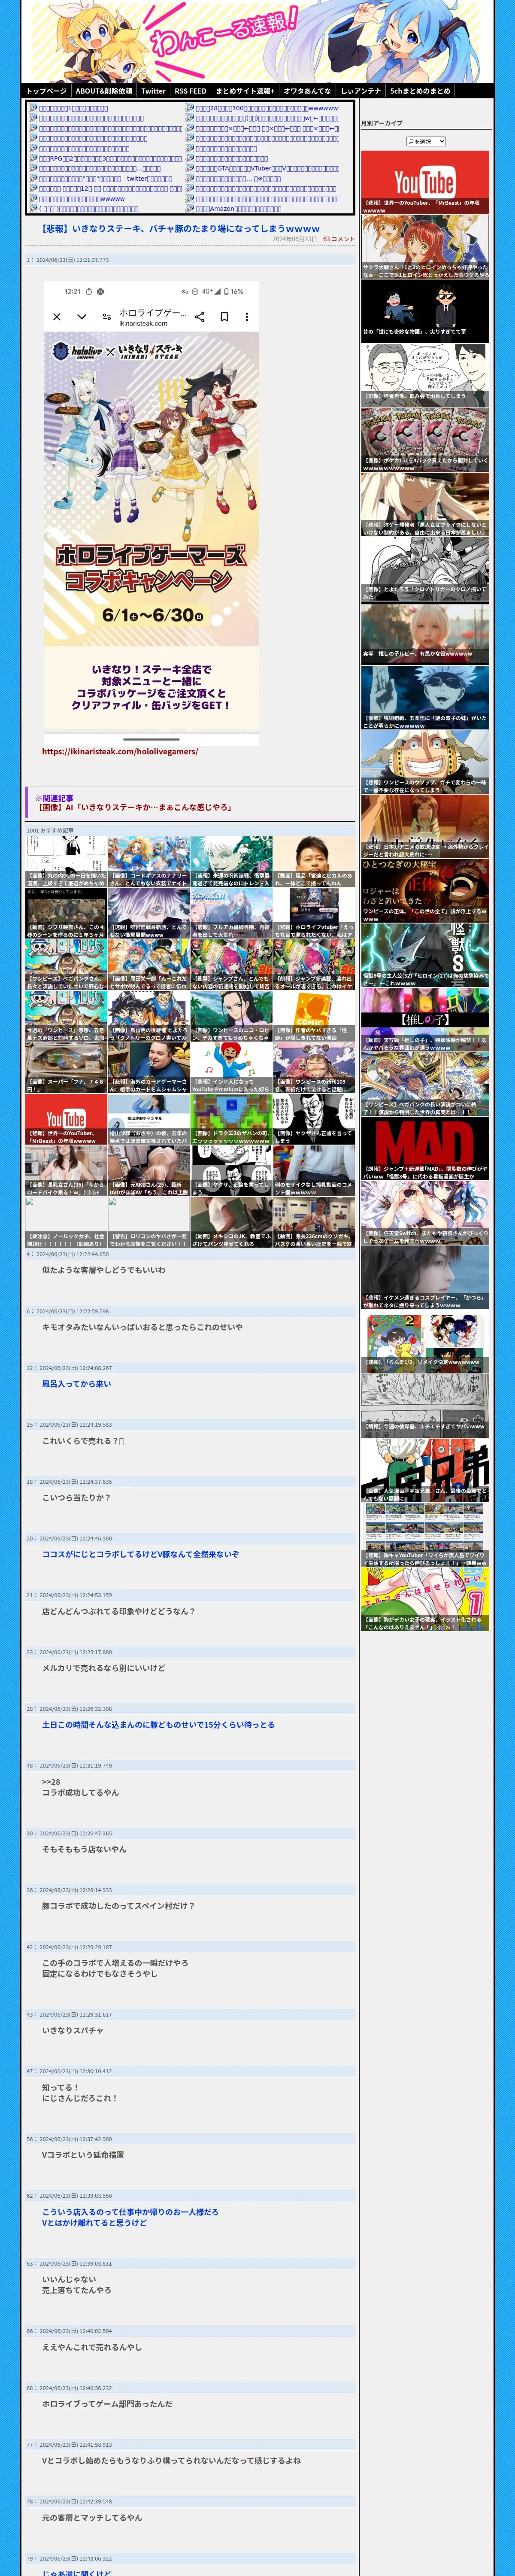This screenshot has height=2576, width=515.
Task: Open sidebar thumbnail 任天堂Switch article
Action: (425, 1213)
